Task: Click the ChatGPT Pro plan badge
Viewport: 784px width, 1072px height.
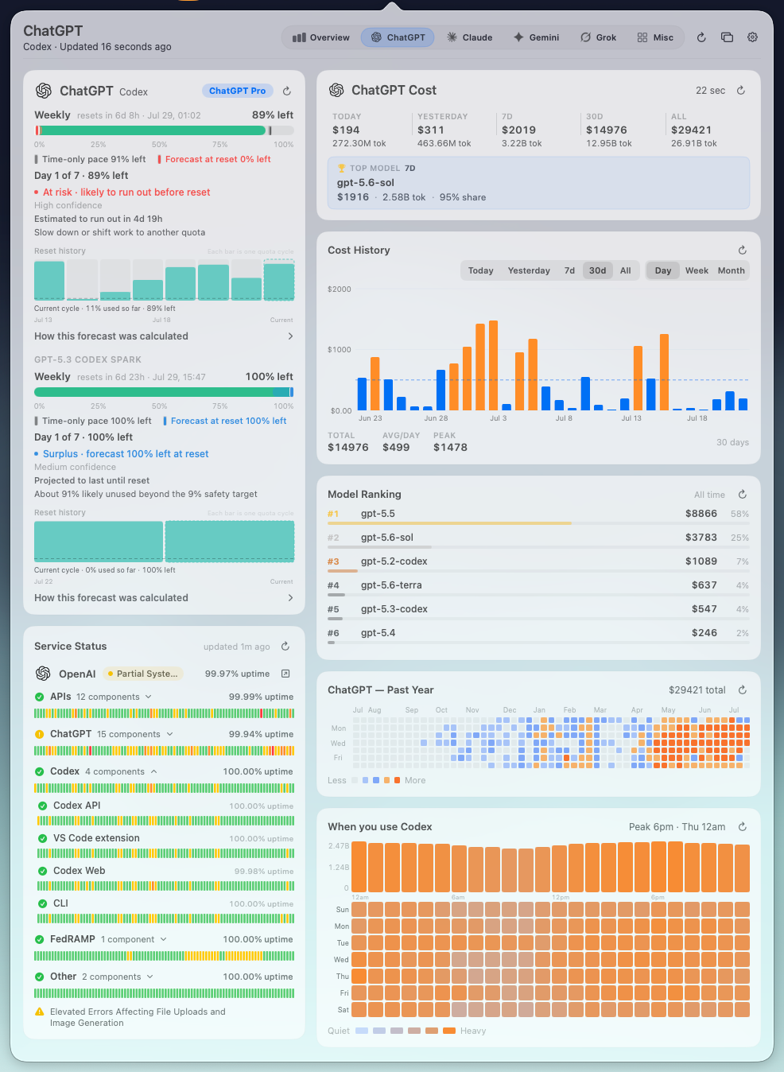Action: click(237, 91)
